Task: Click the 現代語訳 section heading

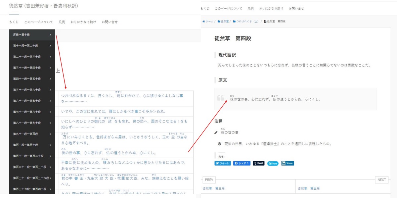Action: tap(227, 55)
